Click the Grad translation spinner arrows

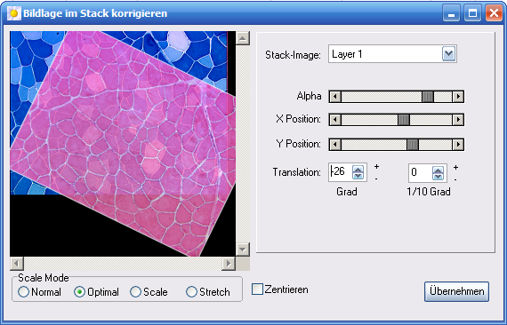tap(358, 172)
